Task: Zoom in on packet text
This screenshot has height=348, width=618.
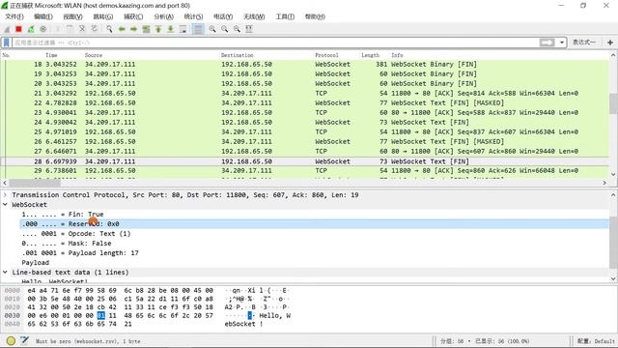Action: [212, 29]
